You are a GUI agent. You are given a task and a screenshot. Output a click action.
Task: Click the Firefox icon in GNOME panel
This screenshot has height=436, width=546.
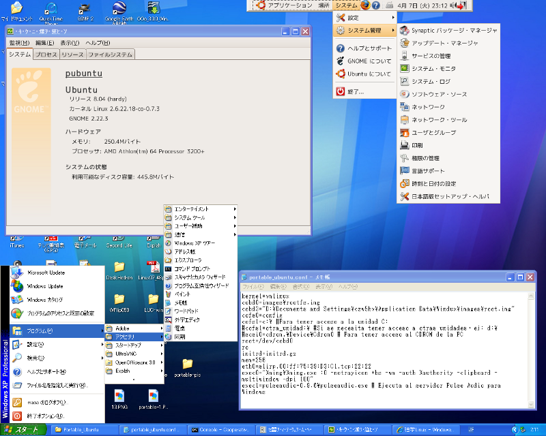pyautogui.click(x=365, y=5)
